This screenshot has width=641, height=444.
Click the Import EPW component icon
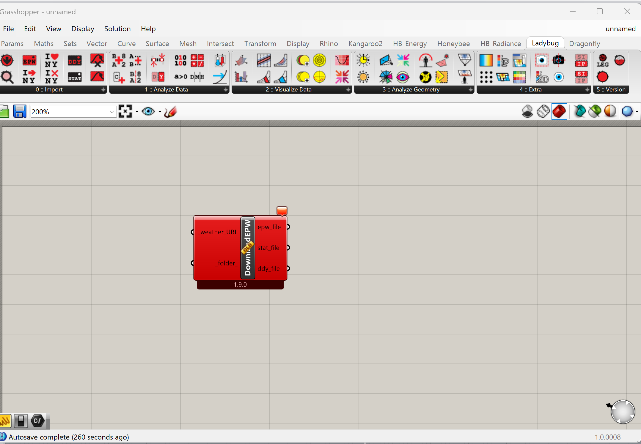tap(29, 61)
